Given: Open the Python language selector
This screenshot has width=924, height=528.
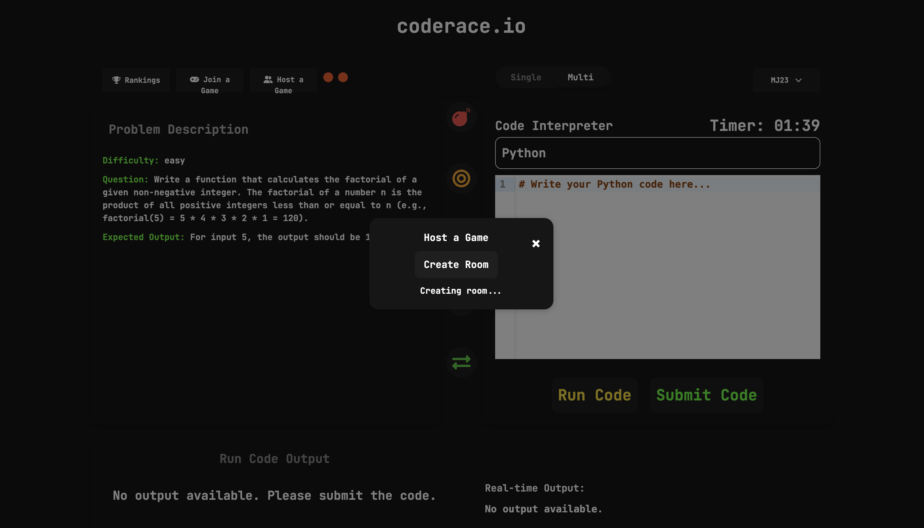Looking at the screenshot, I should tap(657, 153).
